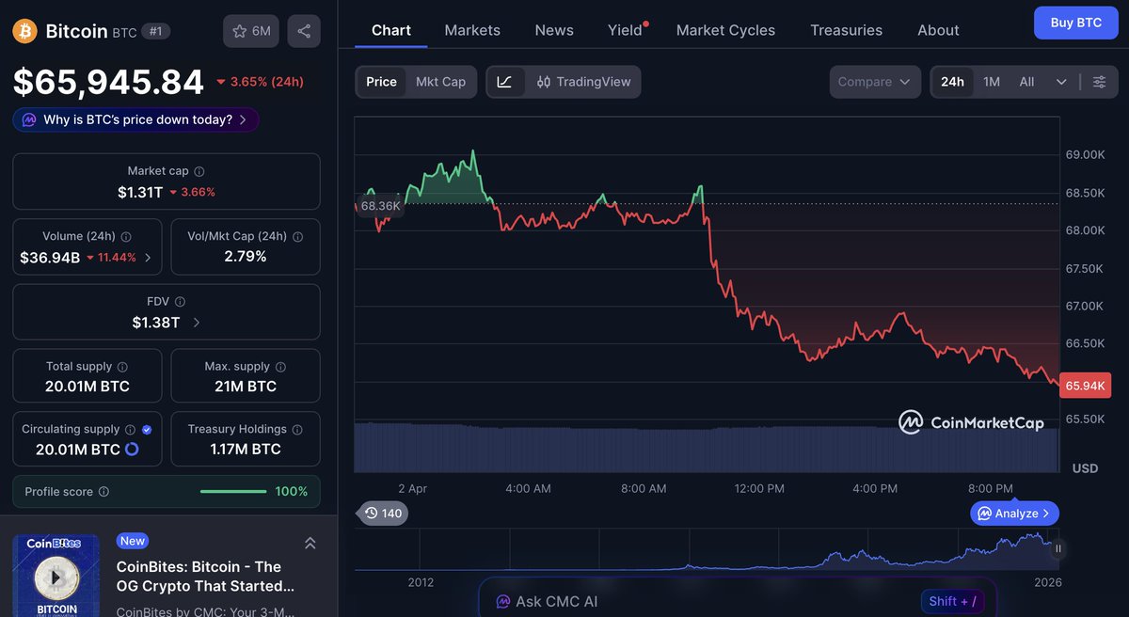Open CoinBites: Bitcoin article title

click(205, 577)
